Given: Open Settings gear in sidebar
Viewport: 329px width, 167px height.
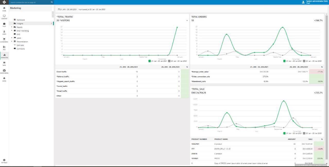Looking at the screenshot, I should tap(4, 161).
